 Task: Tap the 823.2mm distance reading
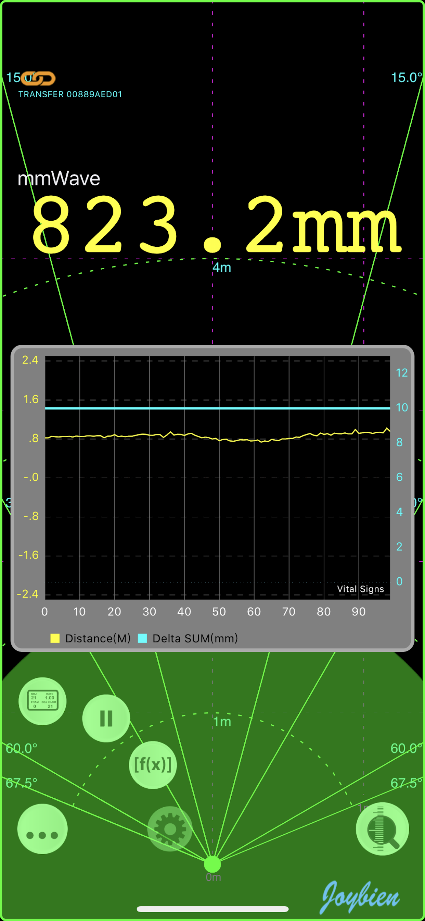[217, 224]
